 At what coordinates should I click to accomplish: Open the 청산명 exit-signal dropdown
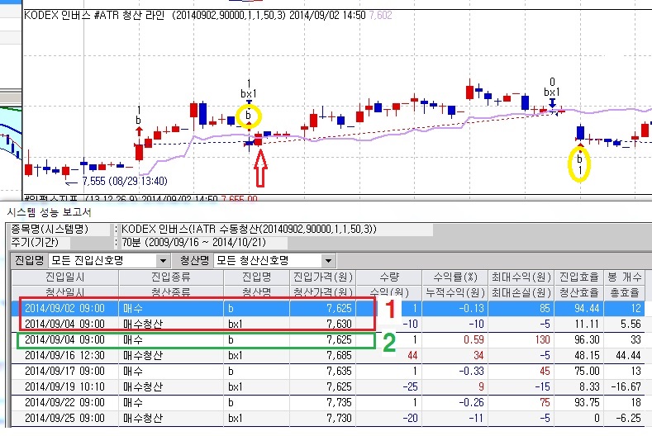click(329, 261)
